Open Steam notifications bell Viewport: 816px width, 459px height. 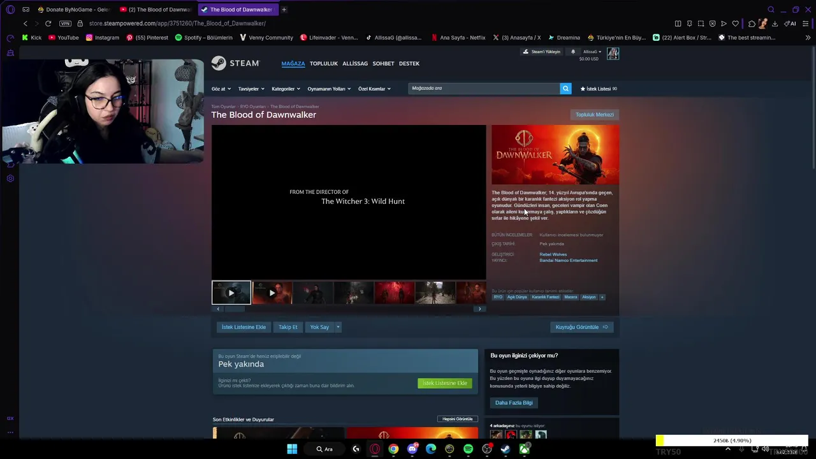coord(573,52)
